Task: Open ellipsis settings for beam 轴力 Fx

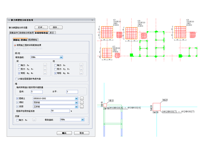Action: pos(45,65)
